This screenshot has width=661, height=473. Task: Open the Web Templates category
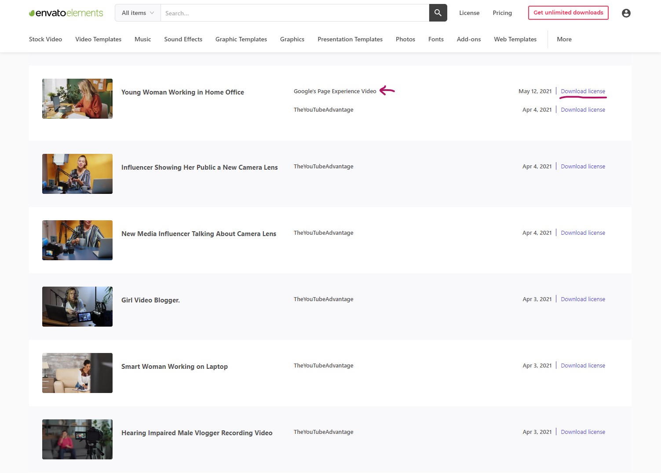coord(515,39)
